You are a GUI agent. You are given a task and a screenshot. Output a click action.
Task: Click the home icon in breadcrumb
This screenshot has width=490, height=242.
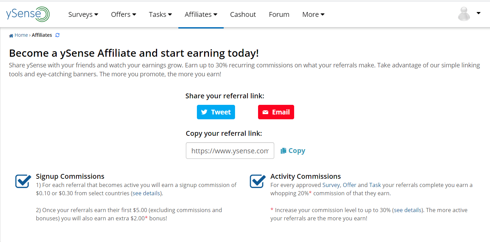click(11, 35)
